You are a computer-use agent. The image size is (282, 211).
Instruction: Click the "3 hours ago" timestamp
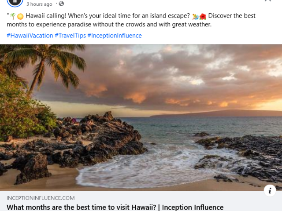pyautogui.click(x=39, y=4)
